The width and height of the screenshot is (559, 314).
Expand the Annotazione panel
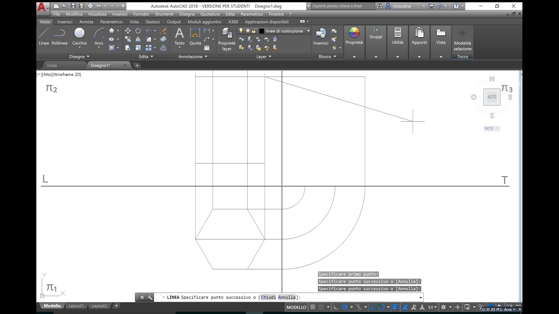pyautogui.click(x=193, y=57)
